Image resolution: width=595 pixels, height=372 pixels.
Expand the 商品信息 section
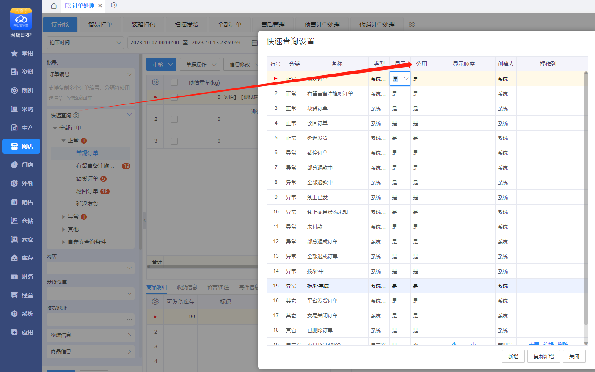point(91,352)
